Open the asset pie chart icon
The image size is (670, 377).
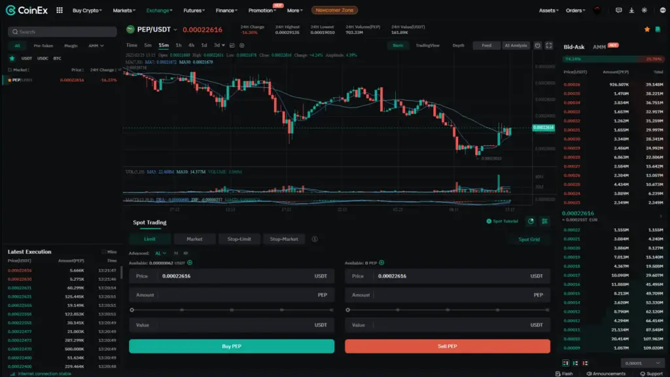[531, 221]
